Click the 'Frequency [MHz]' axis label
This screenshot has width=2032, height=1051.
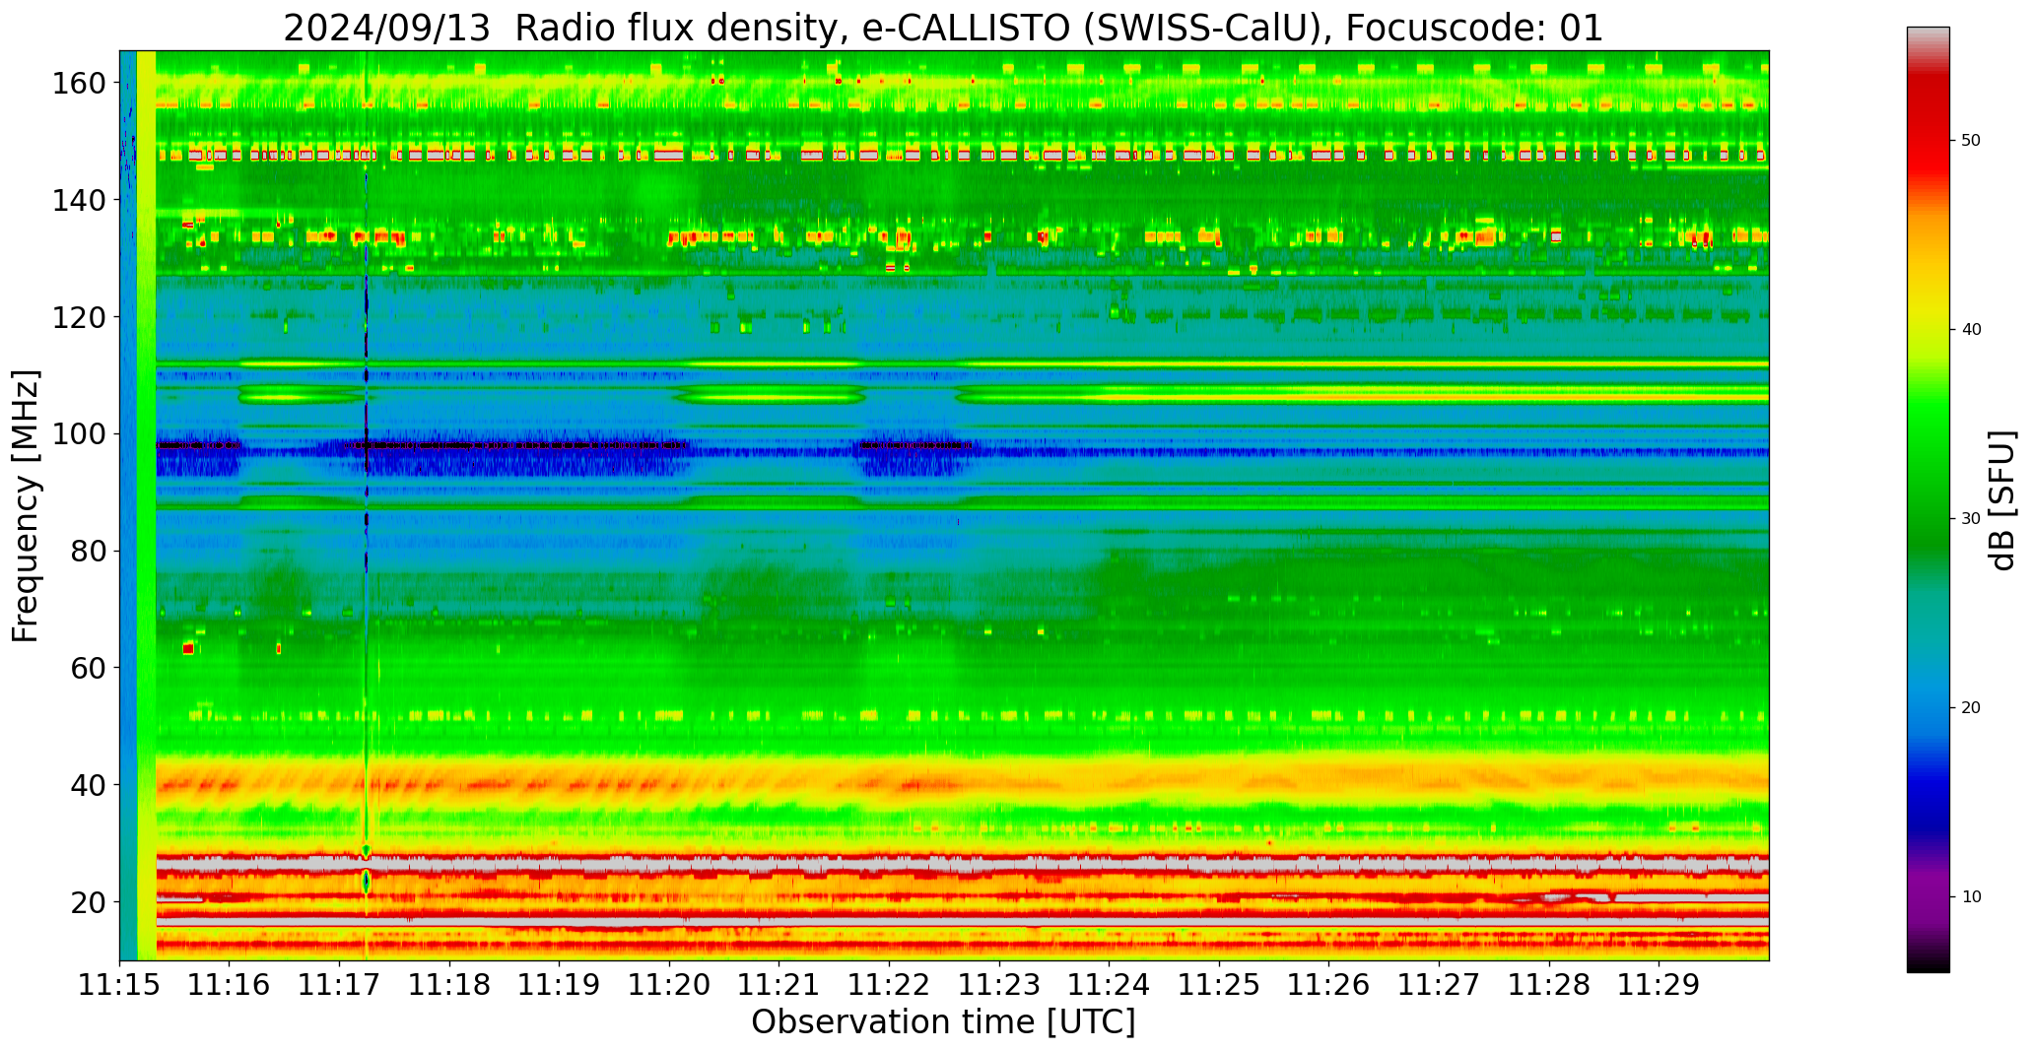pyautogui.click(x=27, y=505)
